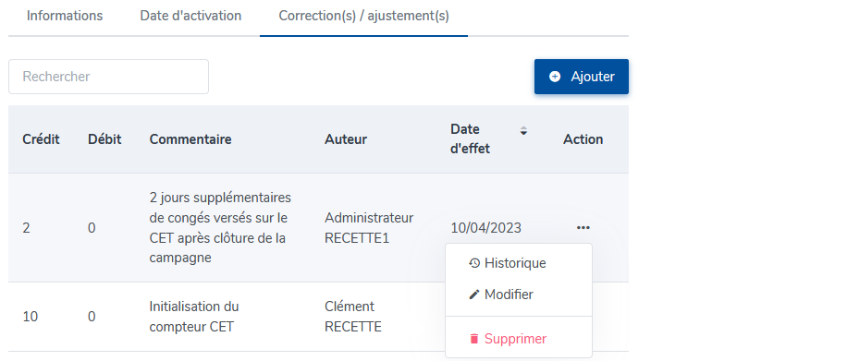Click the Ajouter button
Viewport: 847px width, 361px height.
(582, 77)
